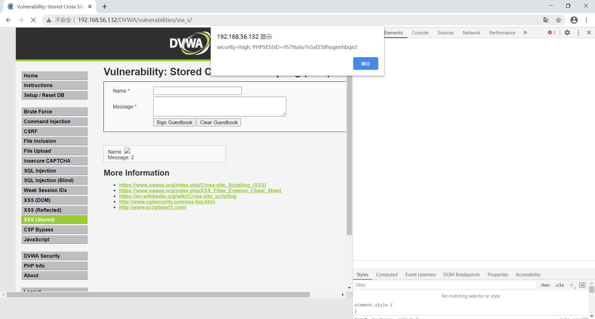Bookmark this page with the star icon
595x319 pixels.
point(558,20)
